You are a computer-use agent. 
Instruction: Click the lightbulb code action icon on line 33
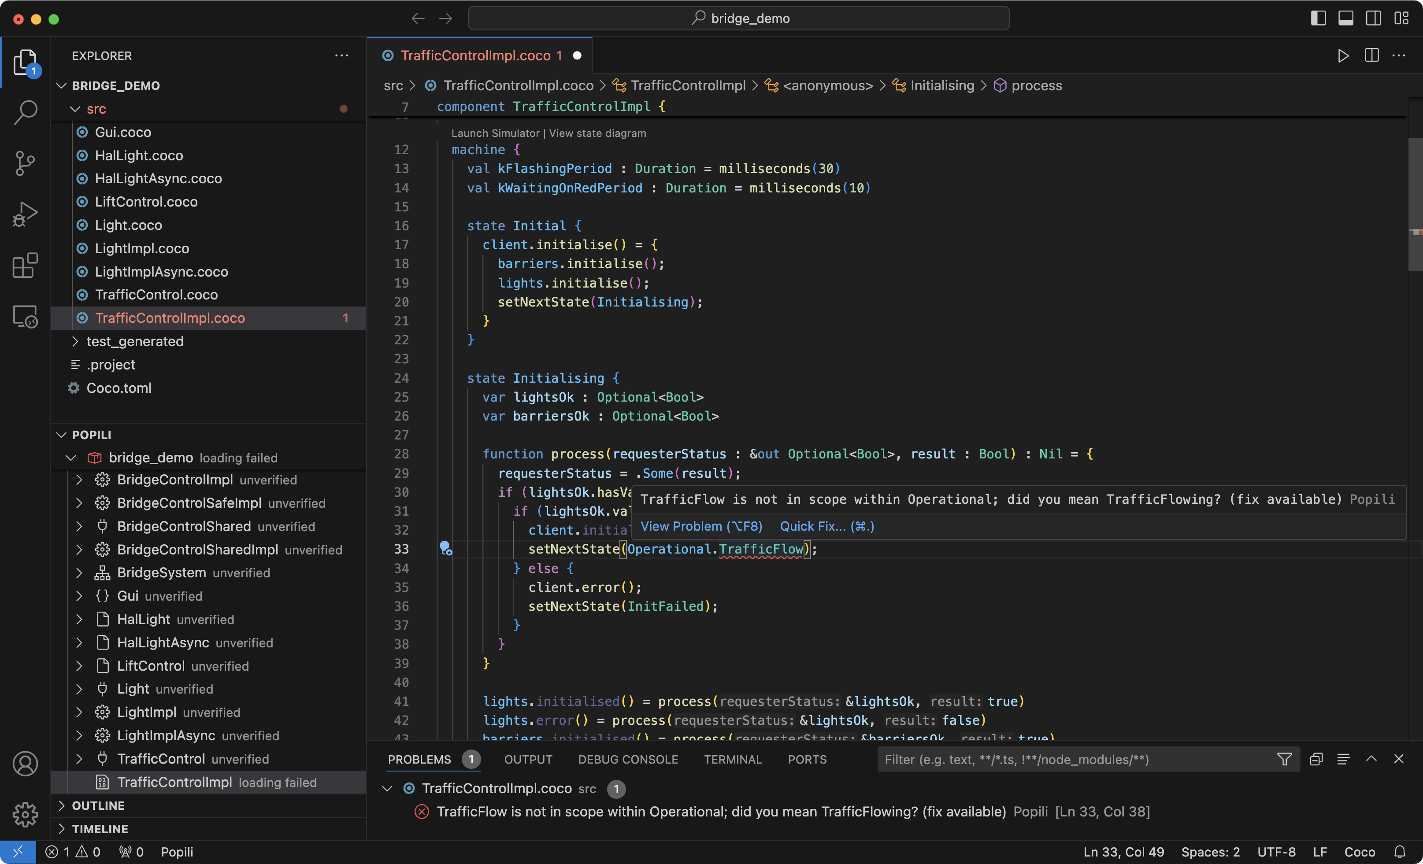click(x=445, y=548)
